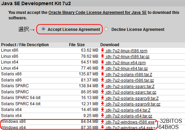
Task: Open the jdk-7u2-solaris-sparc.tar.Z link
Action: [x=130, y=87]
